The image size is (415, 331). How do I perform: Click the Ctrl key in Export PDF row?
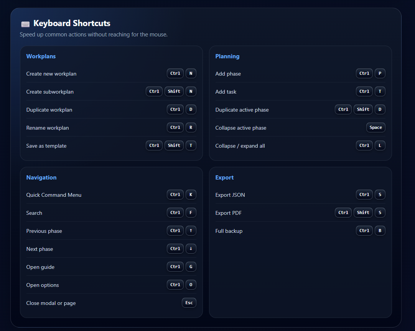pos(343,212)
